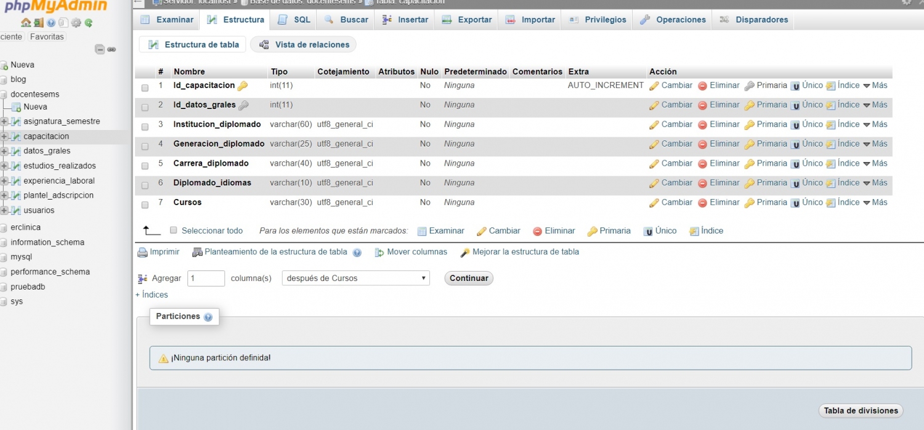Click gold key icon beside Id_capacitacion name

pyautogui.click(x=243, y=86)
